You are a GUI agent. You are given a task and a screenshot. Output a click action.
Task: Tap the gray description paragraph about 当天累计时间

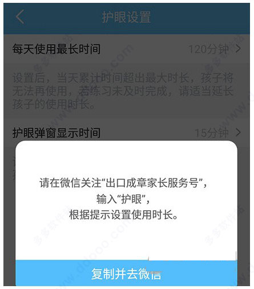[123, 91]
